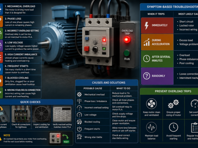The height and width of the screenshot is (148, 198).
Task: Select the PREVENT OVERLOAD TRIPS header
Action: (173, 91)
